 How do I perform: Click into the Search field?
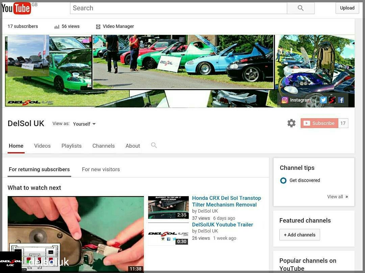click(178, 8)
